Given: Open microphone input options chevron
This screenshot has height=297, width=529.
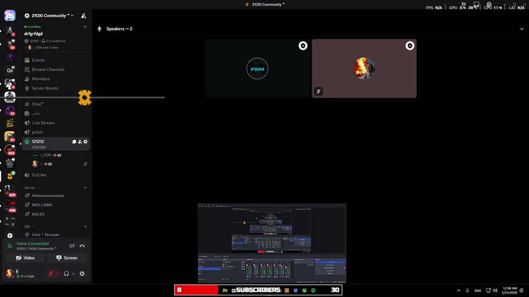Looking at the screenshot, I should pyautogui.click(x=57, y=273).
